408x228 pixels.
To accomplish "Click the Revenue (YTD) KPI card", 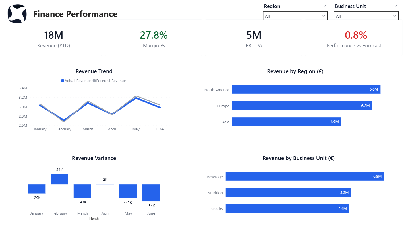I will (x=53, y=38).
